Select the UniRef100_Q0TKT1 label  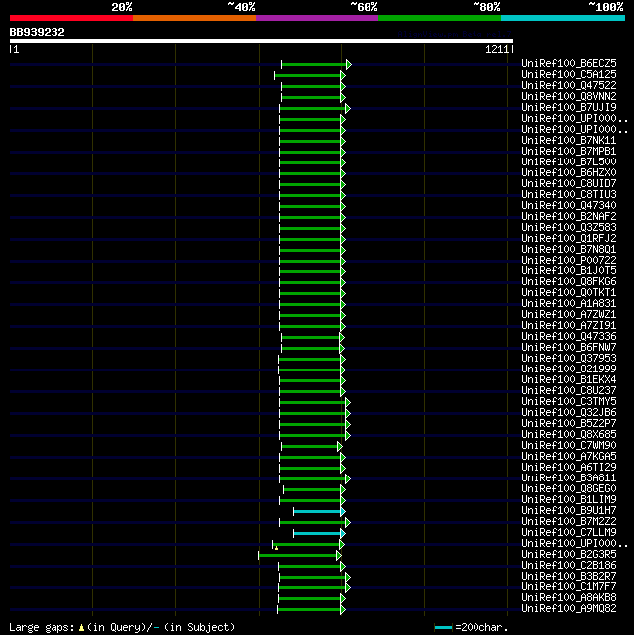(x=569, y=293)
